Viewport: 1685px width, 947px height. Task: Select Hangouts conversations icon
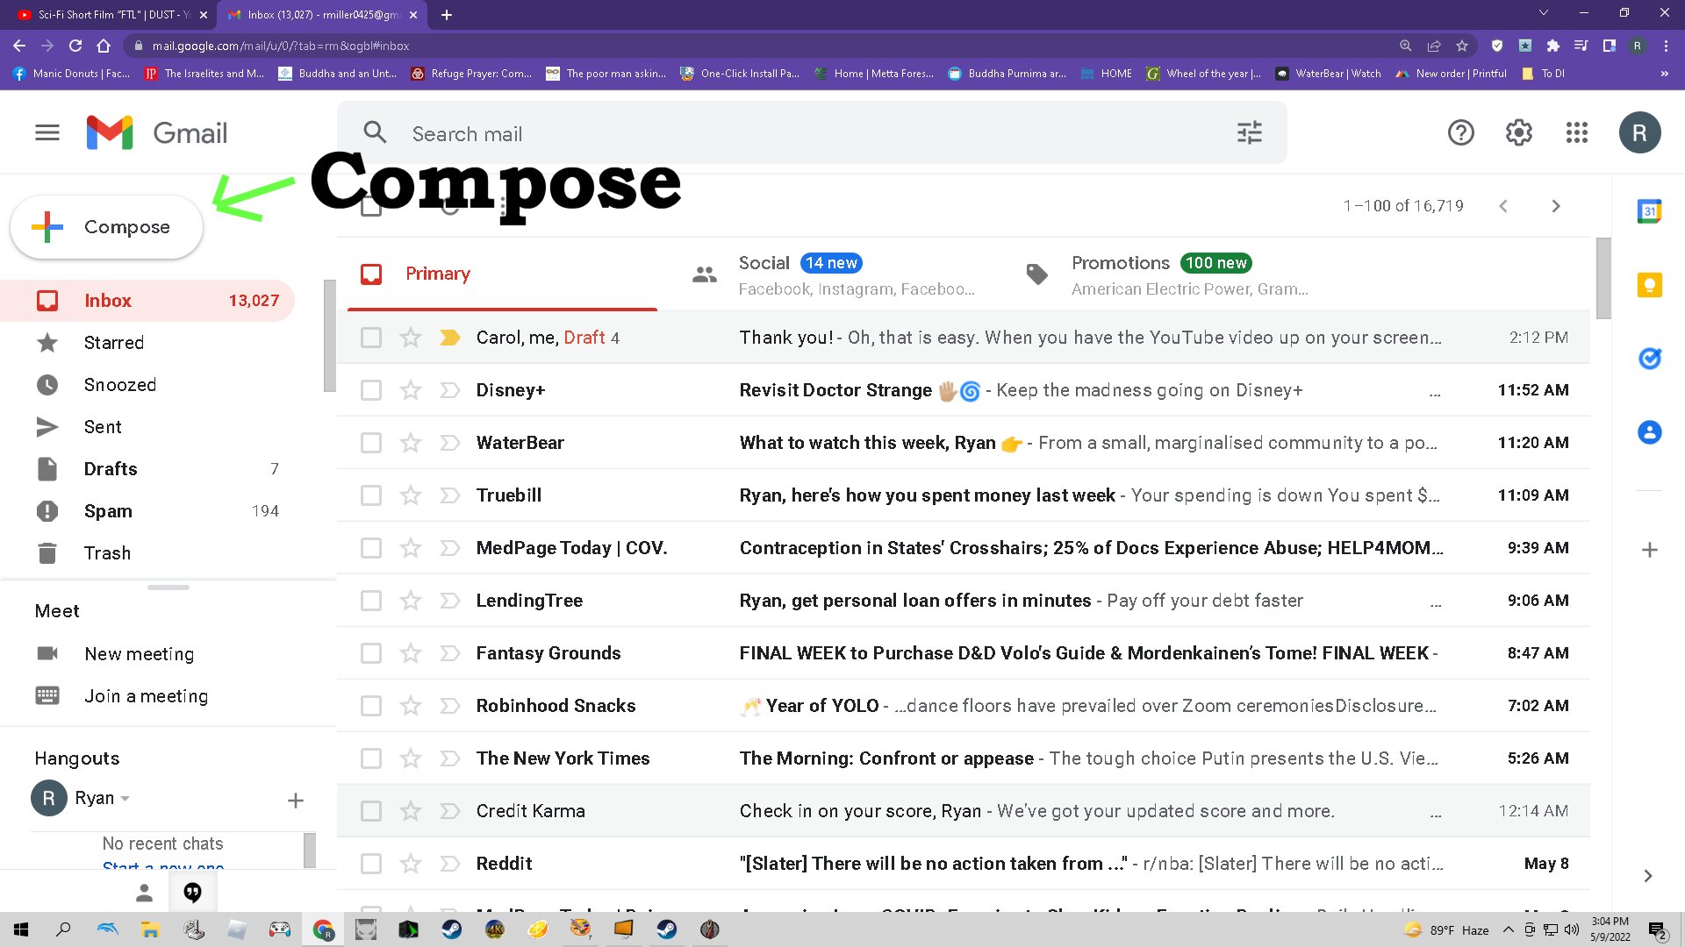point(192,893)
